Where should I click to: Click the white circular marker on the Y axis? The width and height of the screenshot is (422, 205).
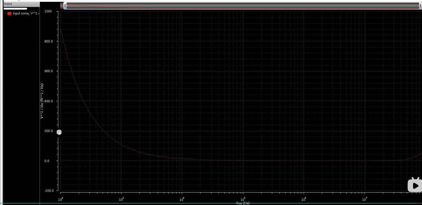59,132
